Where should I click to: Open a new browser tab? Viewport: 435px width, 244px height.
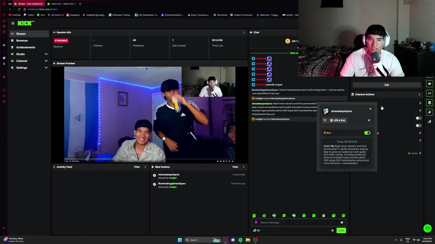click(80, 4)
